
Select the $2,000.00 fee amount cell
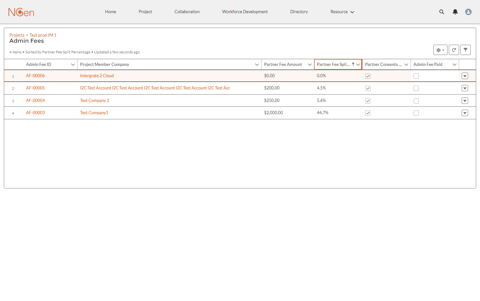[273, 113]
